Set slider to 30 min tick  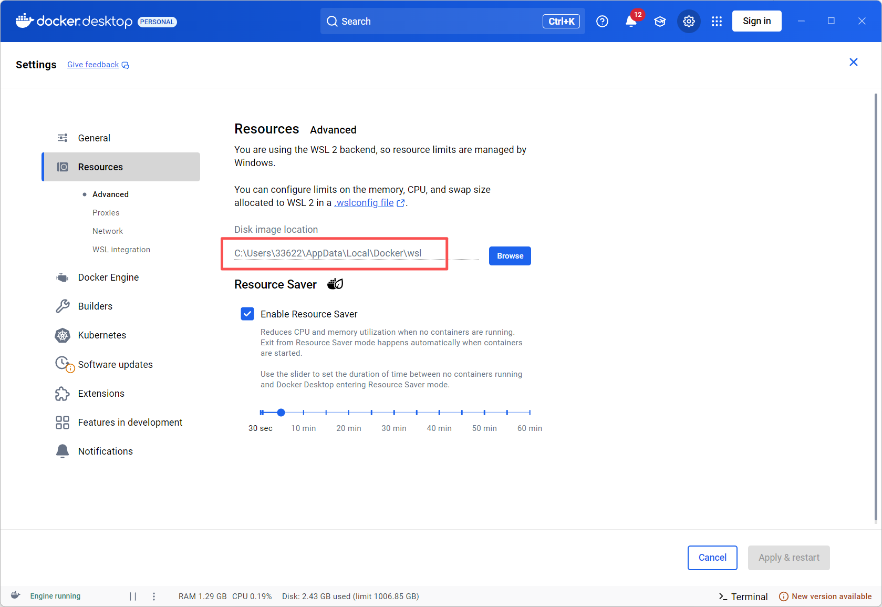pos(394,413)
